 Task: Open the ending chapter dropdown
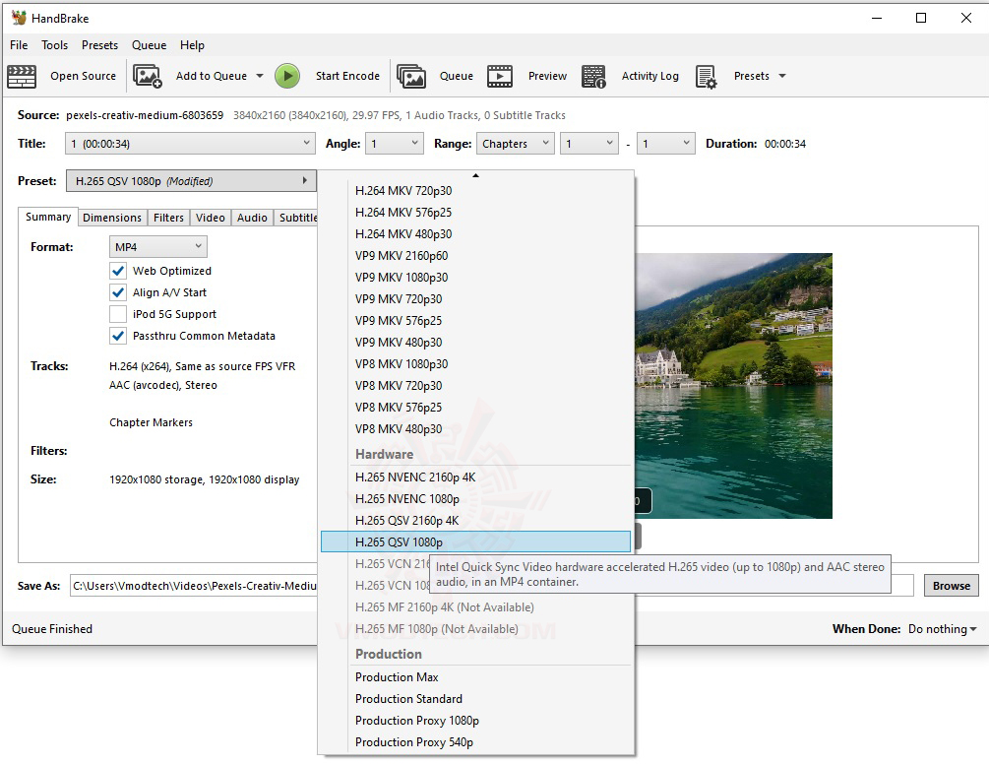tap(666, 143)
